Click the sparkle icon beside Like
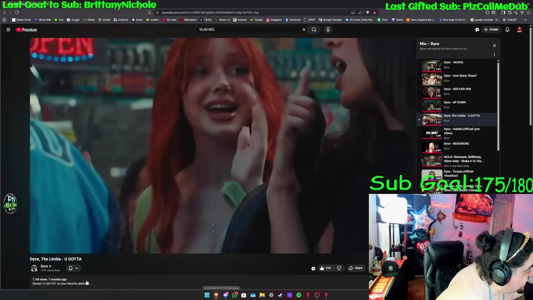Image resolution: width=533 pixels, height=300 pixels. 313,268
